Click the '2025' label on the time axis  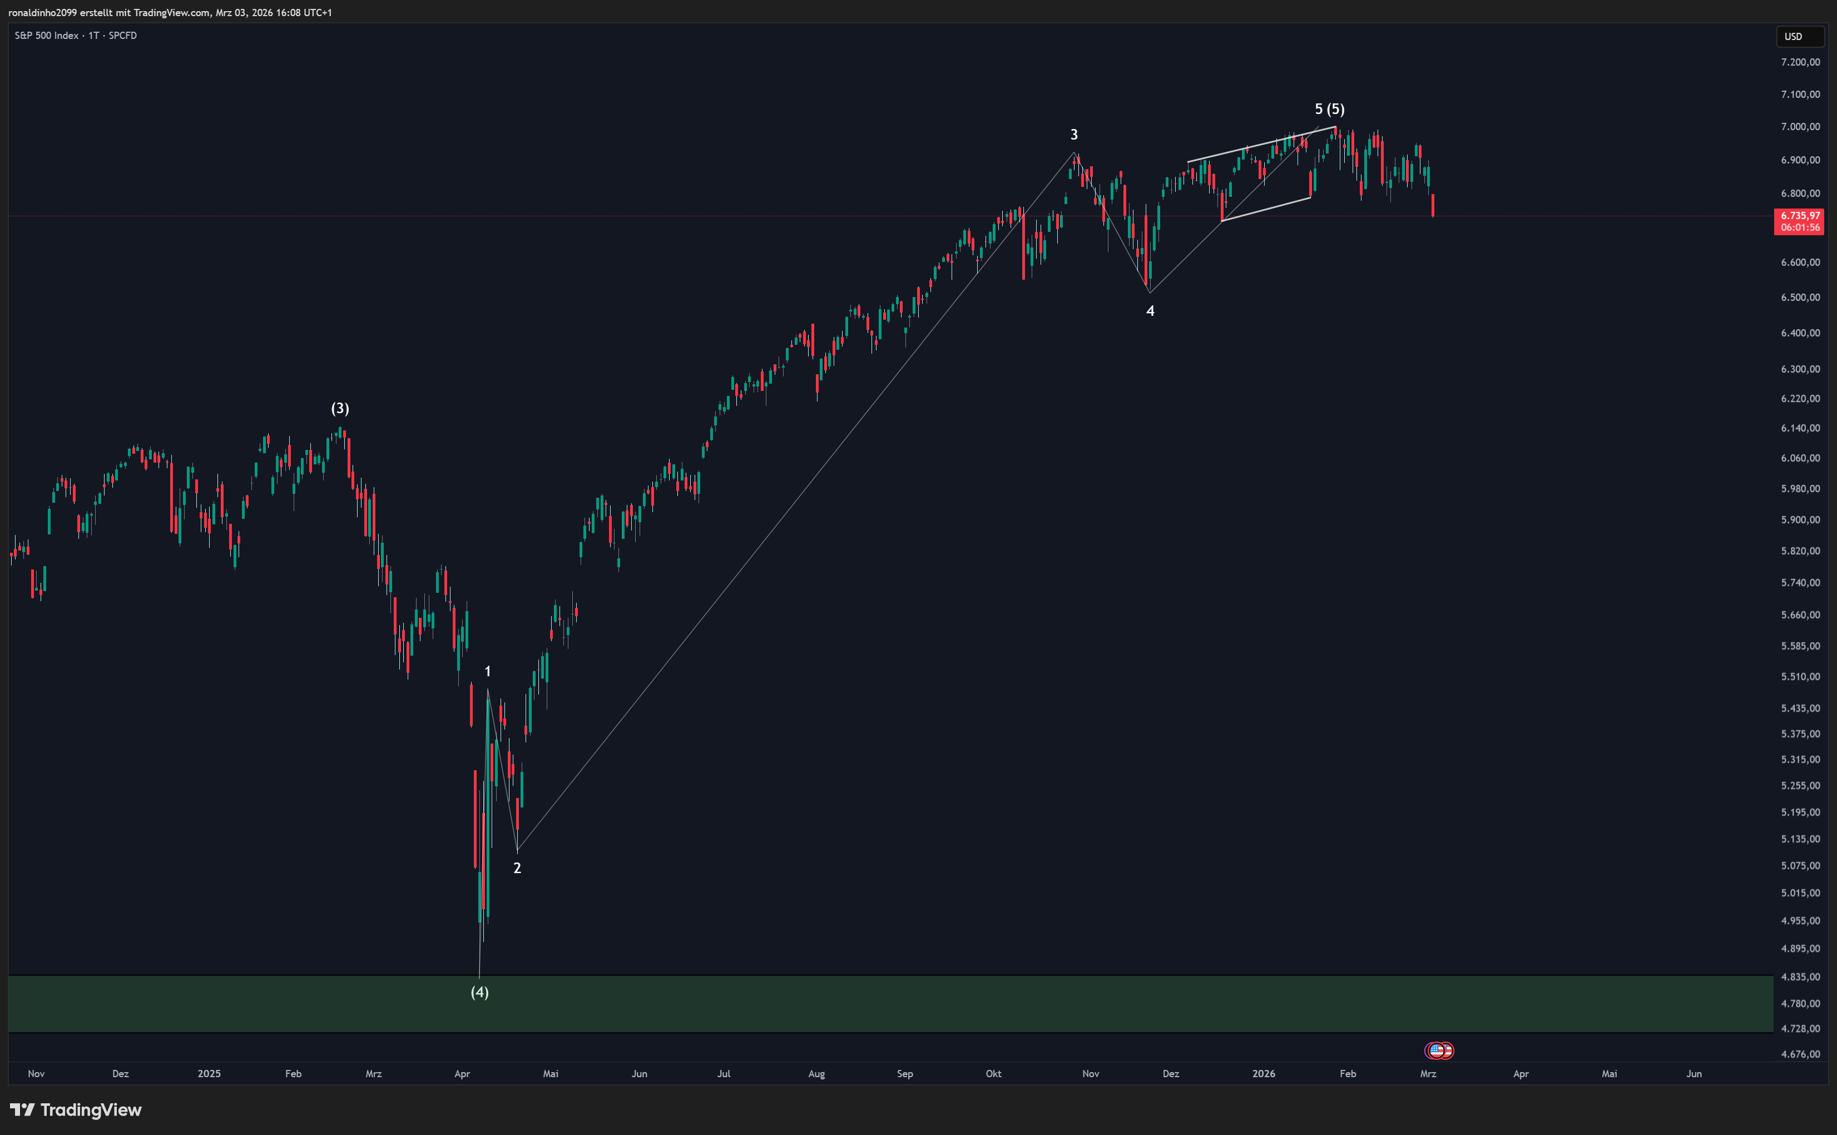[x=209, y=1073]
